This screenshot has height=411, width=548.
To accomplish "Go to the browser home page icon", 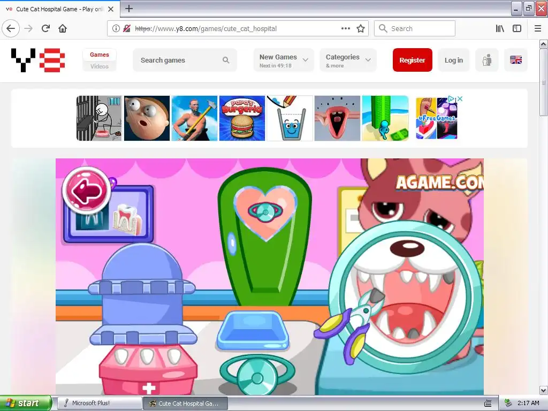I will click(63, 29).
